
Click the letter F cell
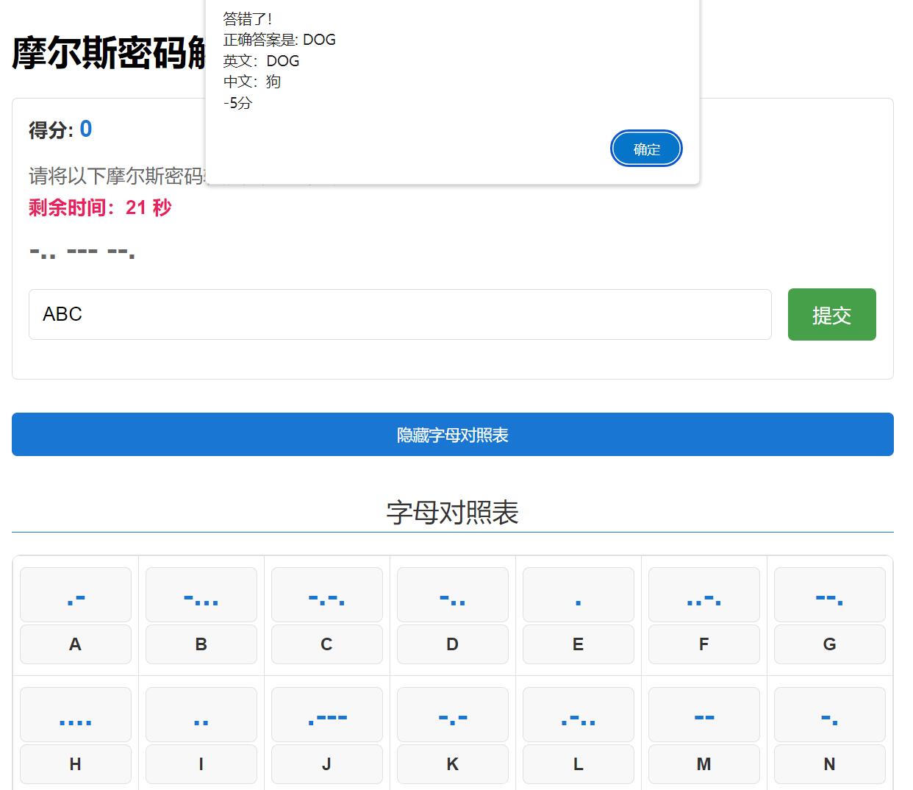(x=704, y=644)
